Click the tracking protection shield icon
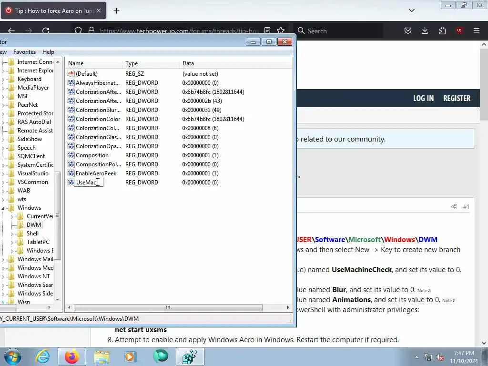Image resolution: width=488 pixels, height=366 pixels. (78, 30)
